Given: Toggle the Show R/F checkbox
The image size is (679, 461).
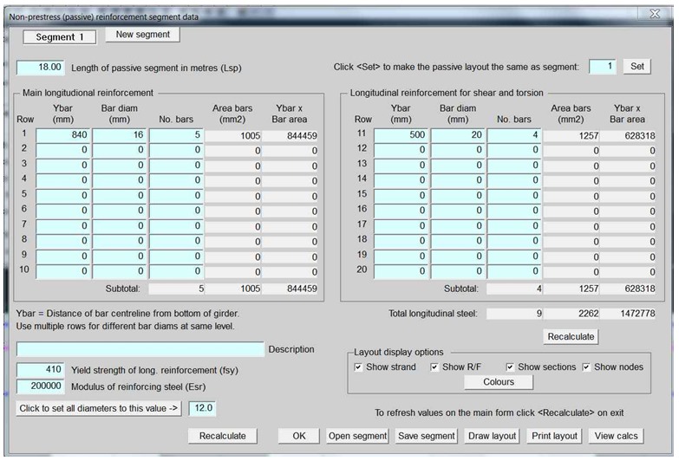Looking at the screenshot, I should [x=434, y=367].
